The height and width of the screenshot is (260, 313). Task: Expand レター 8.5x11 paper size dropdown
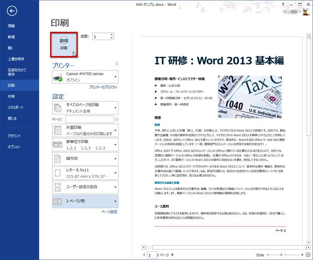(x=85, y=173)
